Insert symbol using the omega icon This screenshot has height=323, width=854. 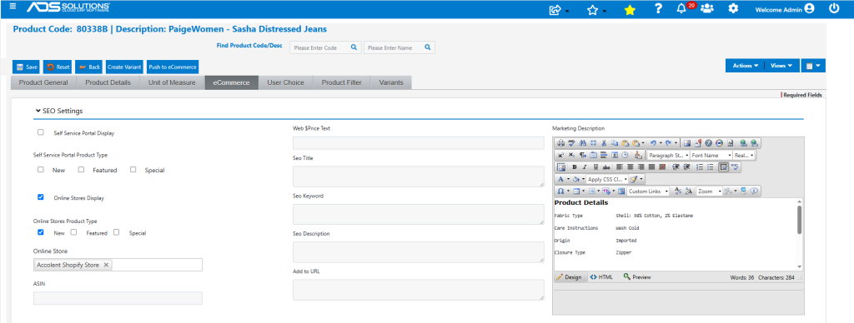tap(561, 191)
